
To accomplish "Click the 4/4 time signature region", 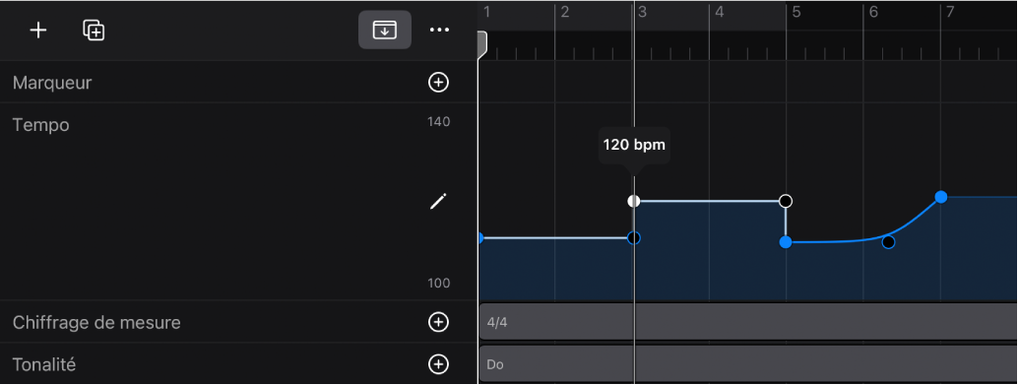I will [x=748, y=321].
